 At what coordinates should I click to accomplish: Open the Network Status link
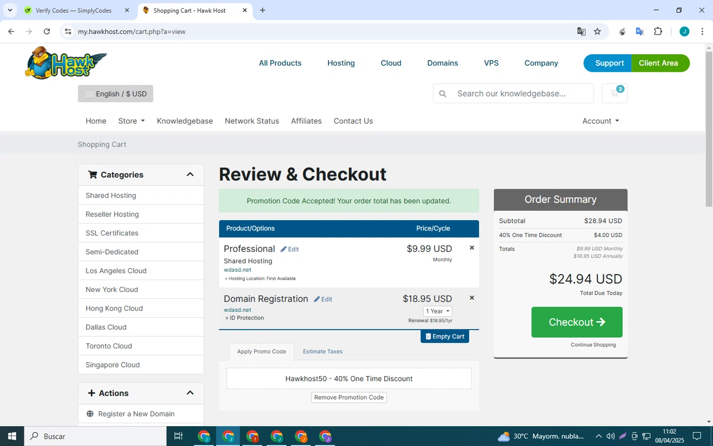click(252, 121)
